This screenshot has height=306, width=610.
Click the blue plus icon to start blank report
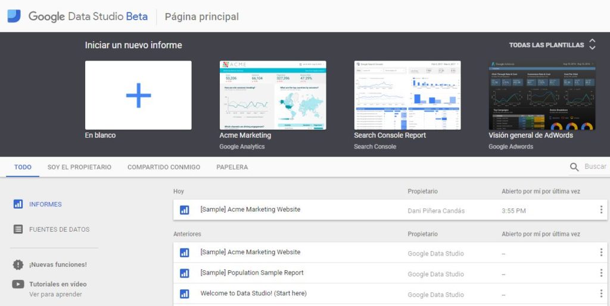pos(138,95)
